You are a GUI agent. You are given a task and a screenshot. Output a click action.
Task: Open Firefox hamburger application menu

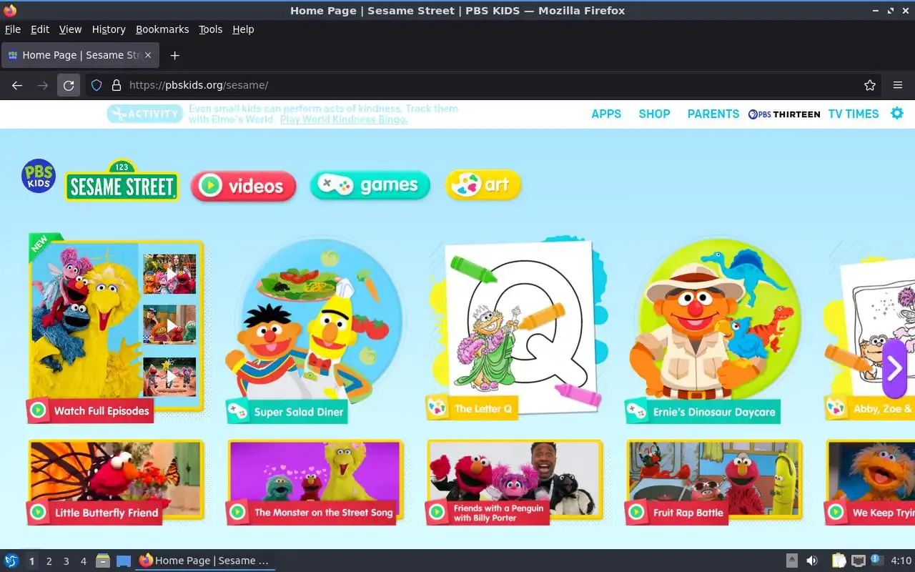[898, 85]
